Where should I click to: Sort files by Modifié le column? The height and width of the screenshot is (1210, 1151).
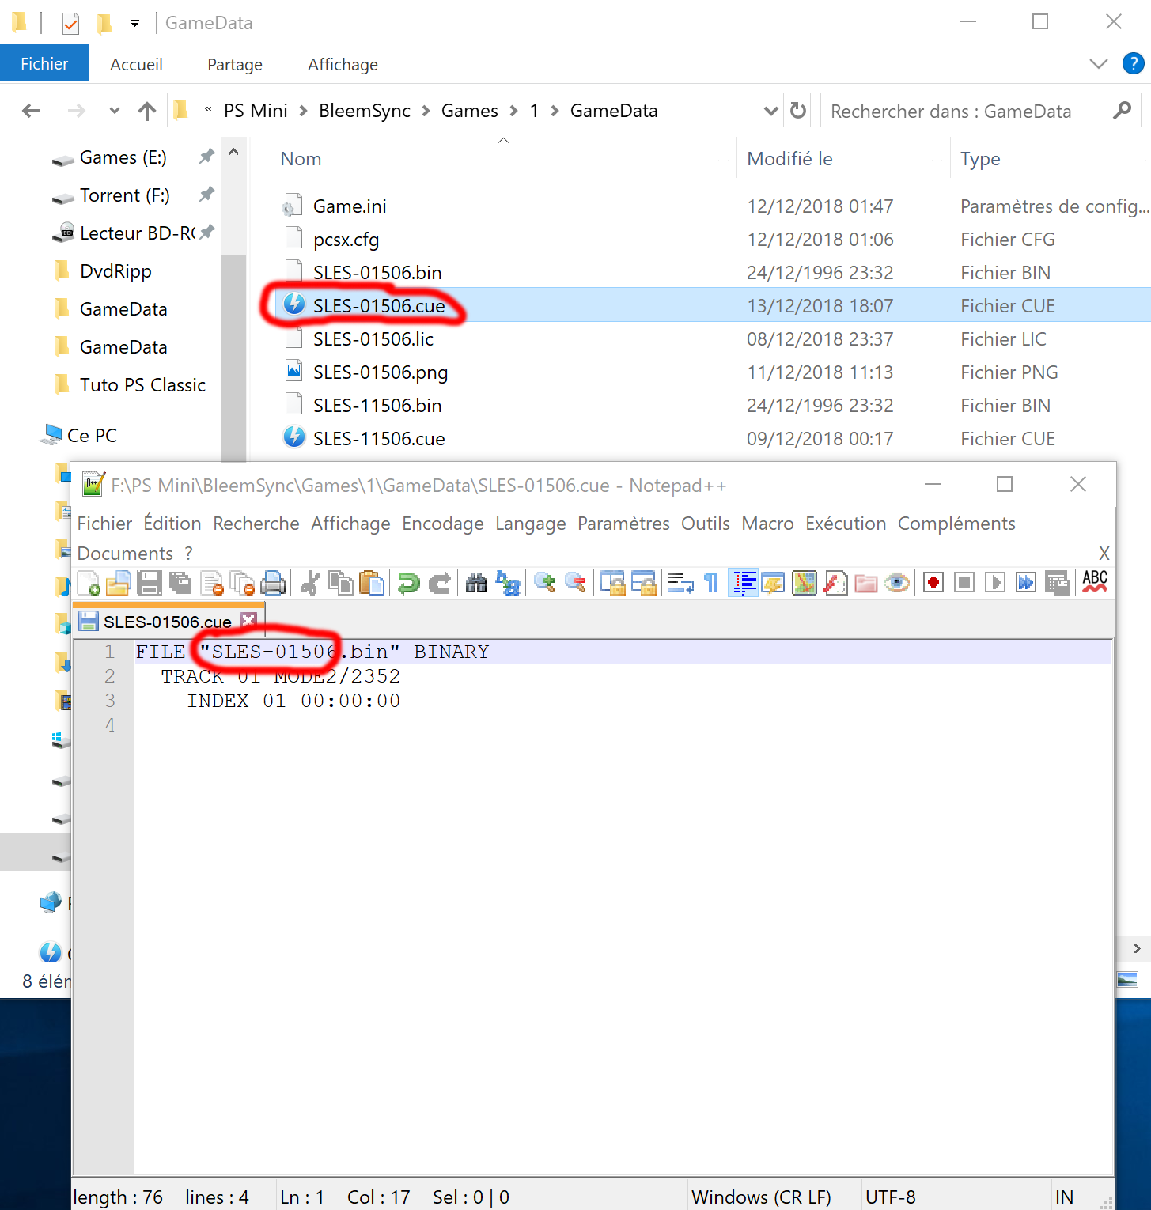[789, 159]
